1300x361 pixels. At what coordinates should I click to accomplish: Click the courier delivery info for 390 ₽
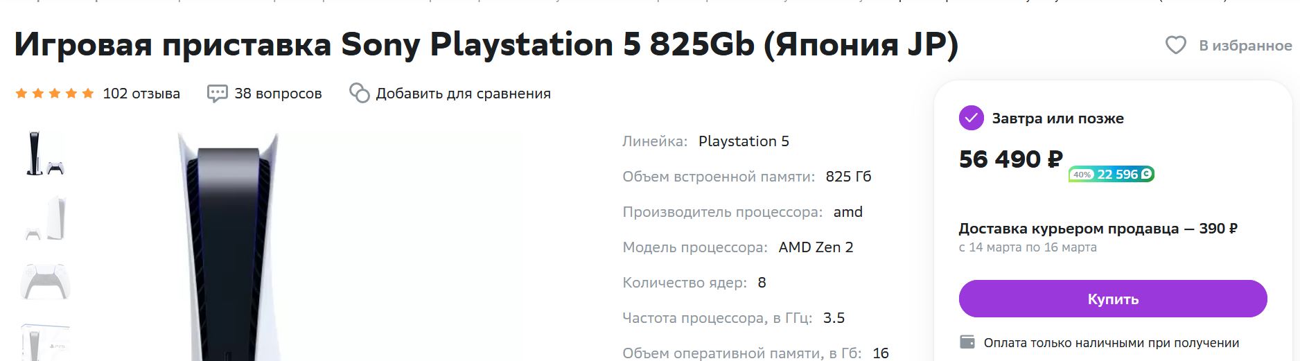pyautogui.click(x=1098, y=229)
